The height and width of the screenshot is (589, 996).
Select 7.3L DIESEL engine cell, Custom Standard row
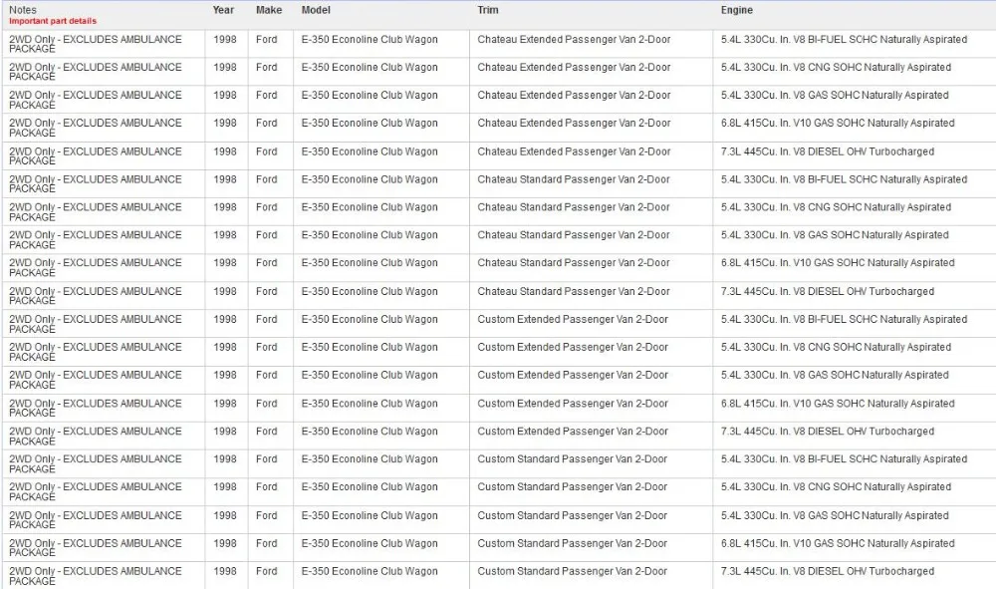[x=827, y=572]
